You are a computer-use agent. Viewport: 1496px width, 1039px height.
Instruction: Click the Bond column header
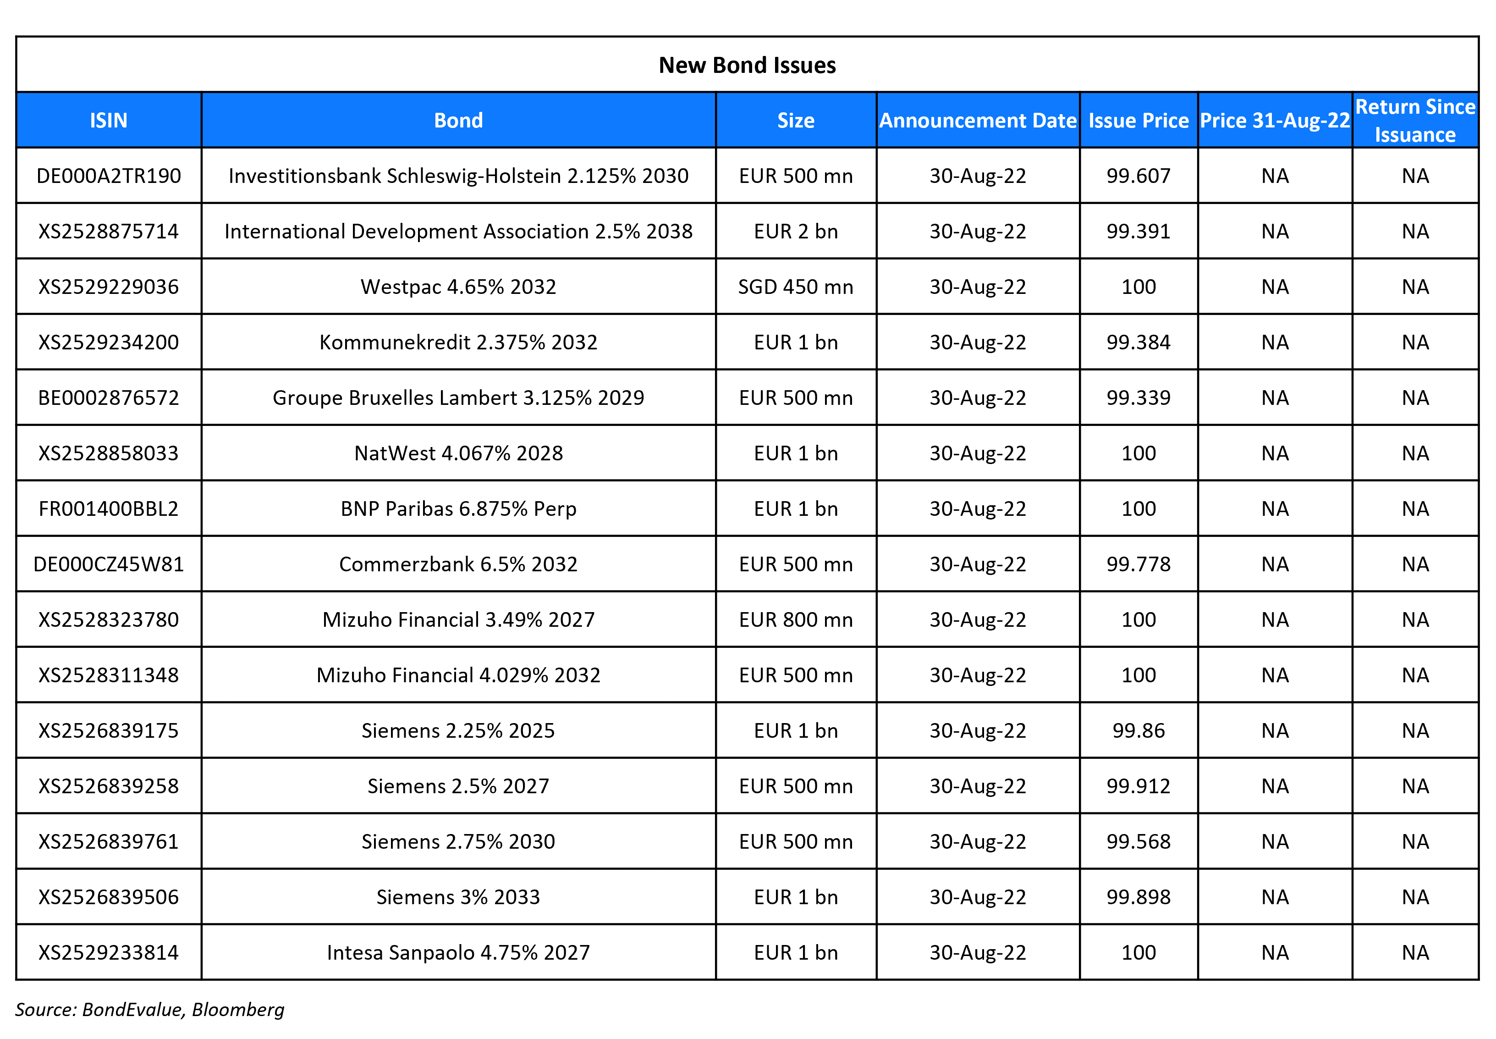click(x=458, y=121)
